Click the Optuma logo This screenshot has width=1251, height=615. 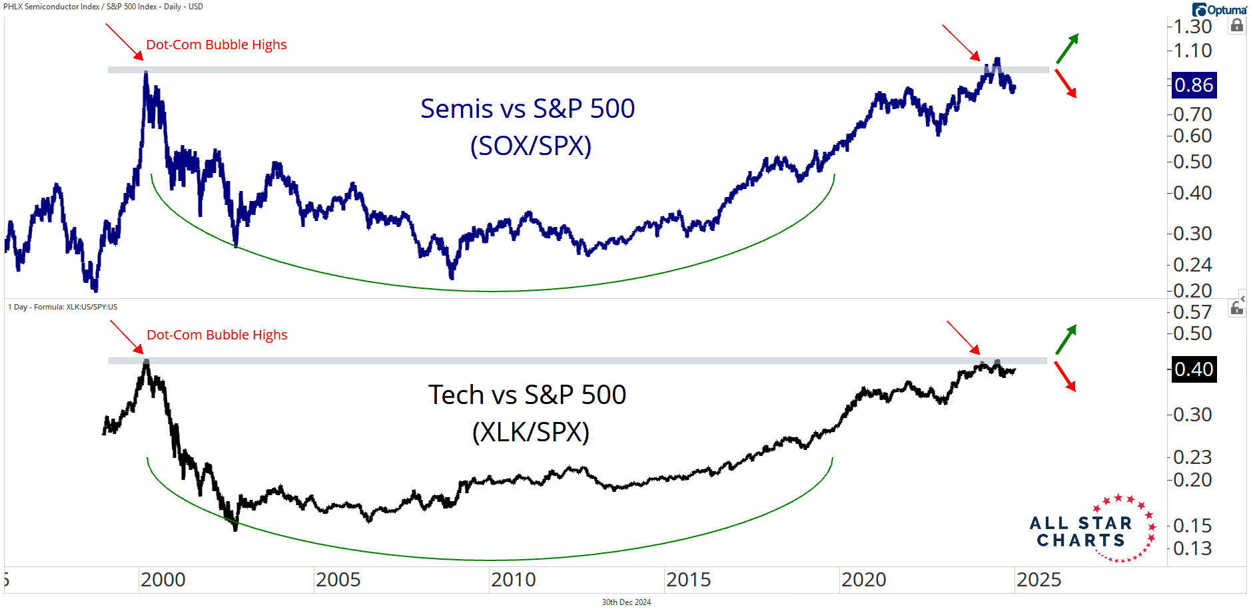[x=1219, y=10]
